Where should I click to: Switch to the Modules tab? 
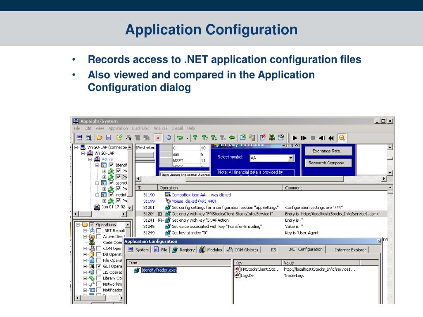(x=211, y=250)
